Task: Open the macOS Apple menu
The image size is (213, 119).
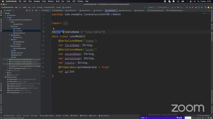Action: tap(3, 1)
